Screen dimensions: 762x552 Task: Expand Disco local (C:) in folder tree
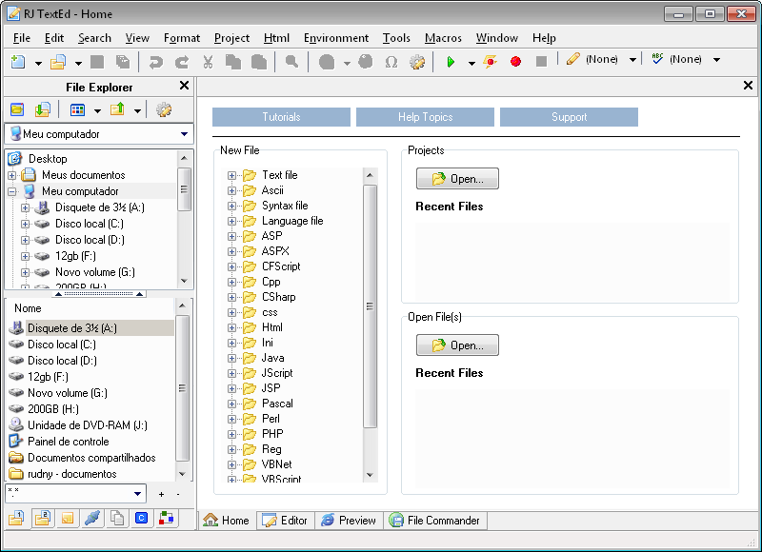tap(25, 224)
